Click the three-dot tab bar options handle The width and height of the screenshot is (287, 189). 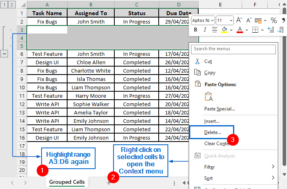pyautogui.click(x=174, y=183)
